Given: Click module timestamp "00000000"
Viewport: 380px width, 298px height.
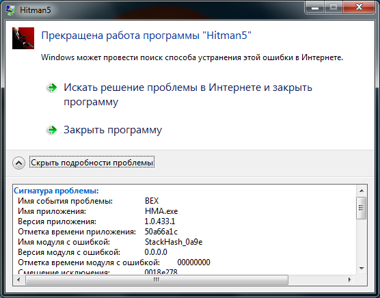Looking at the screenshot, I should 193,262.
